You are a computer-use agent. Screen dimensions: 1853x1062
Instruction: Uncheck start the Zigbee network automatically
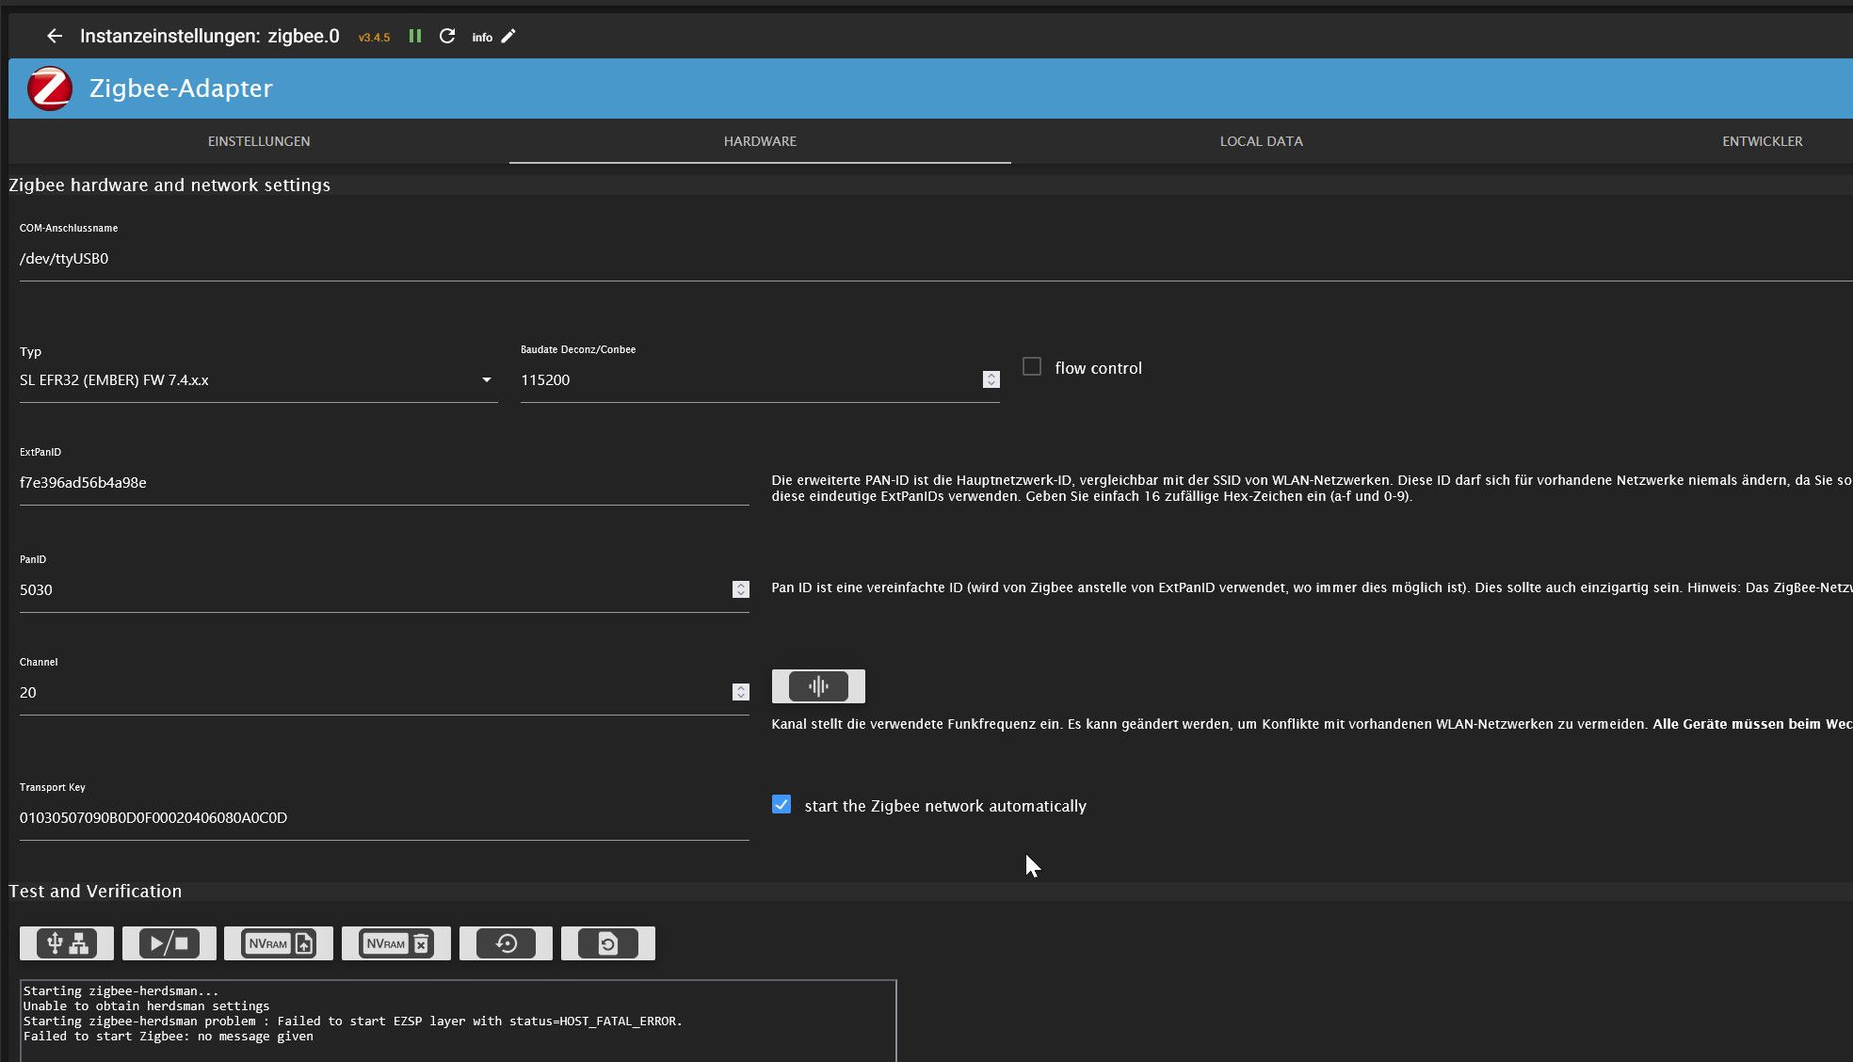(781, 805)
